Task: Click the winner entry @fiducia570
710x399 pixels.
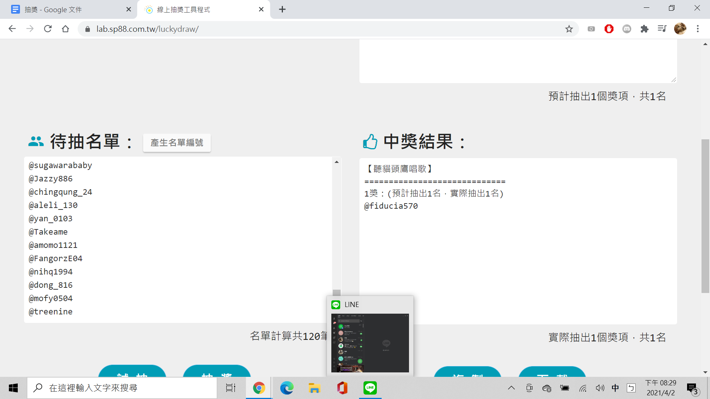Action: coord(391,206)
